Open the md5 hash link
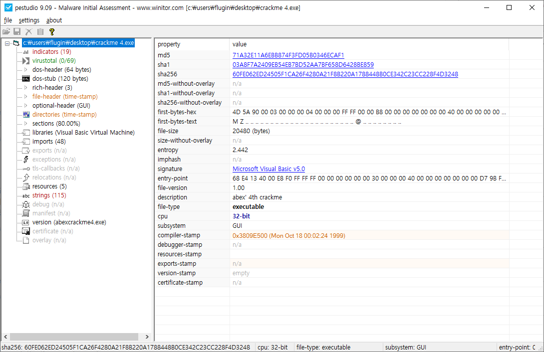The height and width of the screenshot is (352, 544). (x=288, y=55)
